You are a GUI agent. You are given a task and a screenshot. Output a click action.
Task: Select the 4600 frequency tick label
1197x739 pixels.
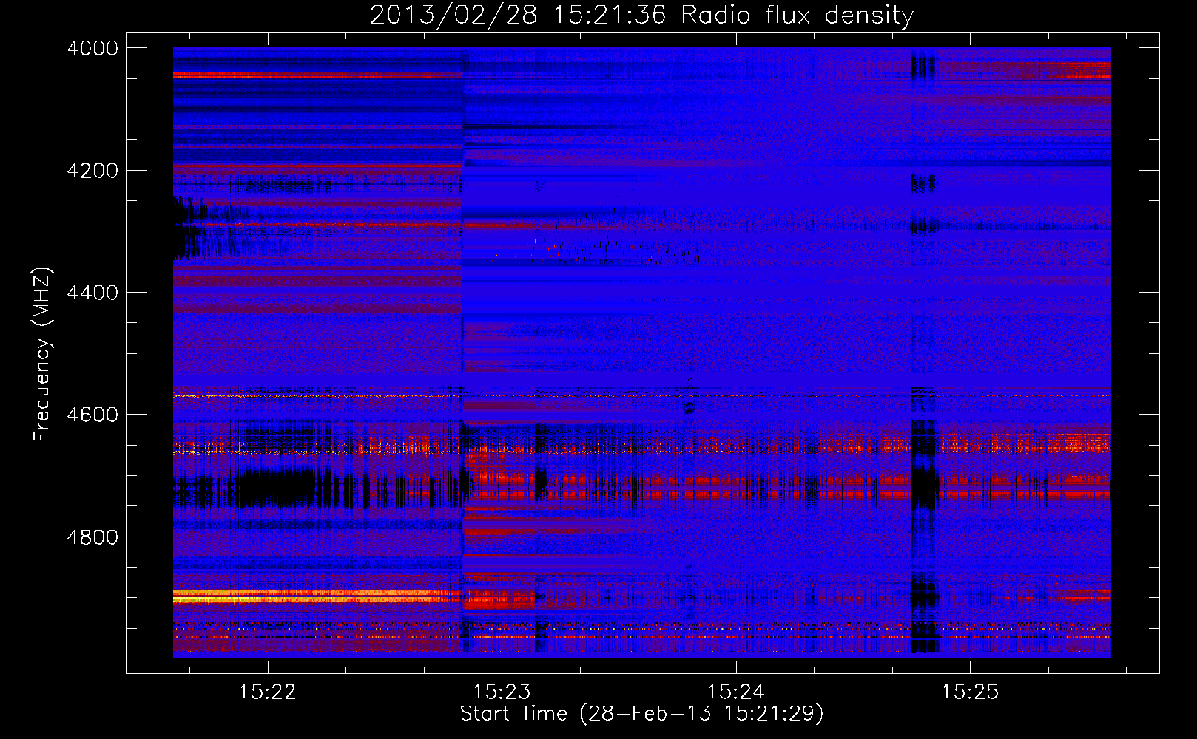click(x=92, y=415)
